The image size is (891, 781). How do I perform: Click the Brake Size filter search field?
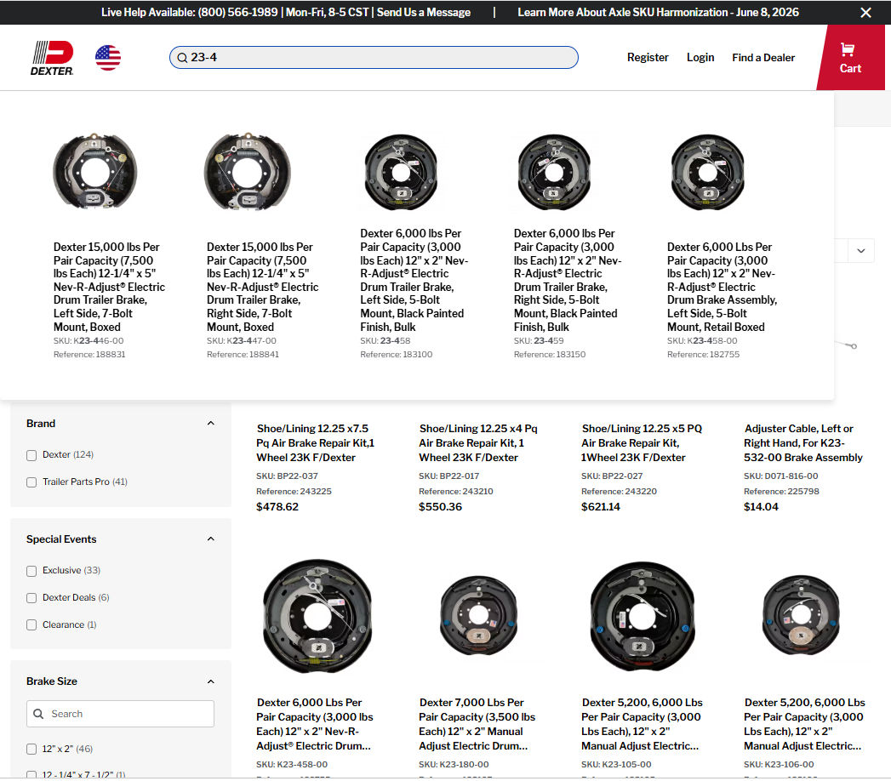point(120,714)
